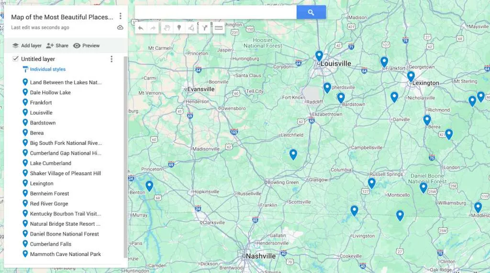Click into the map search field
Viewport: 490px width, 273px height.
click(x=216, y=12)
